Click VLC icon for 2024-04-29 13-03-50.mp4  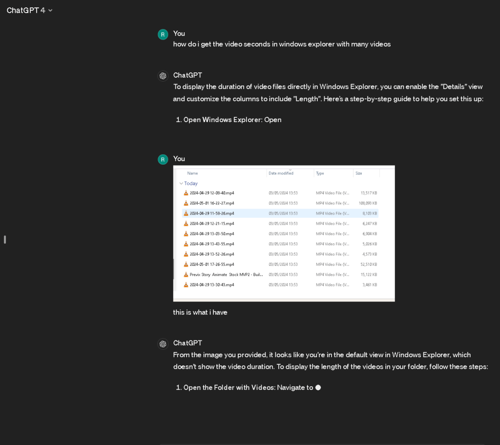pos(186,234)
